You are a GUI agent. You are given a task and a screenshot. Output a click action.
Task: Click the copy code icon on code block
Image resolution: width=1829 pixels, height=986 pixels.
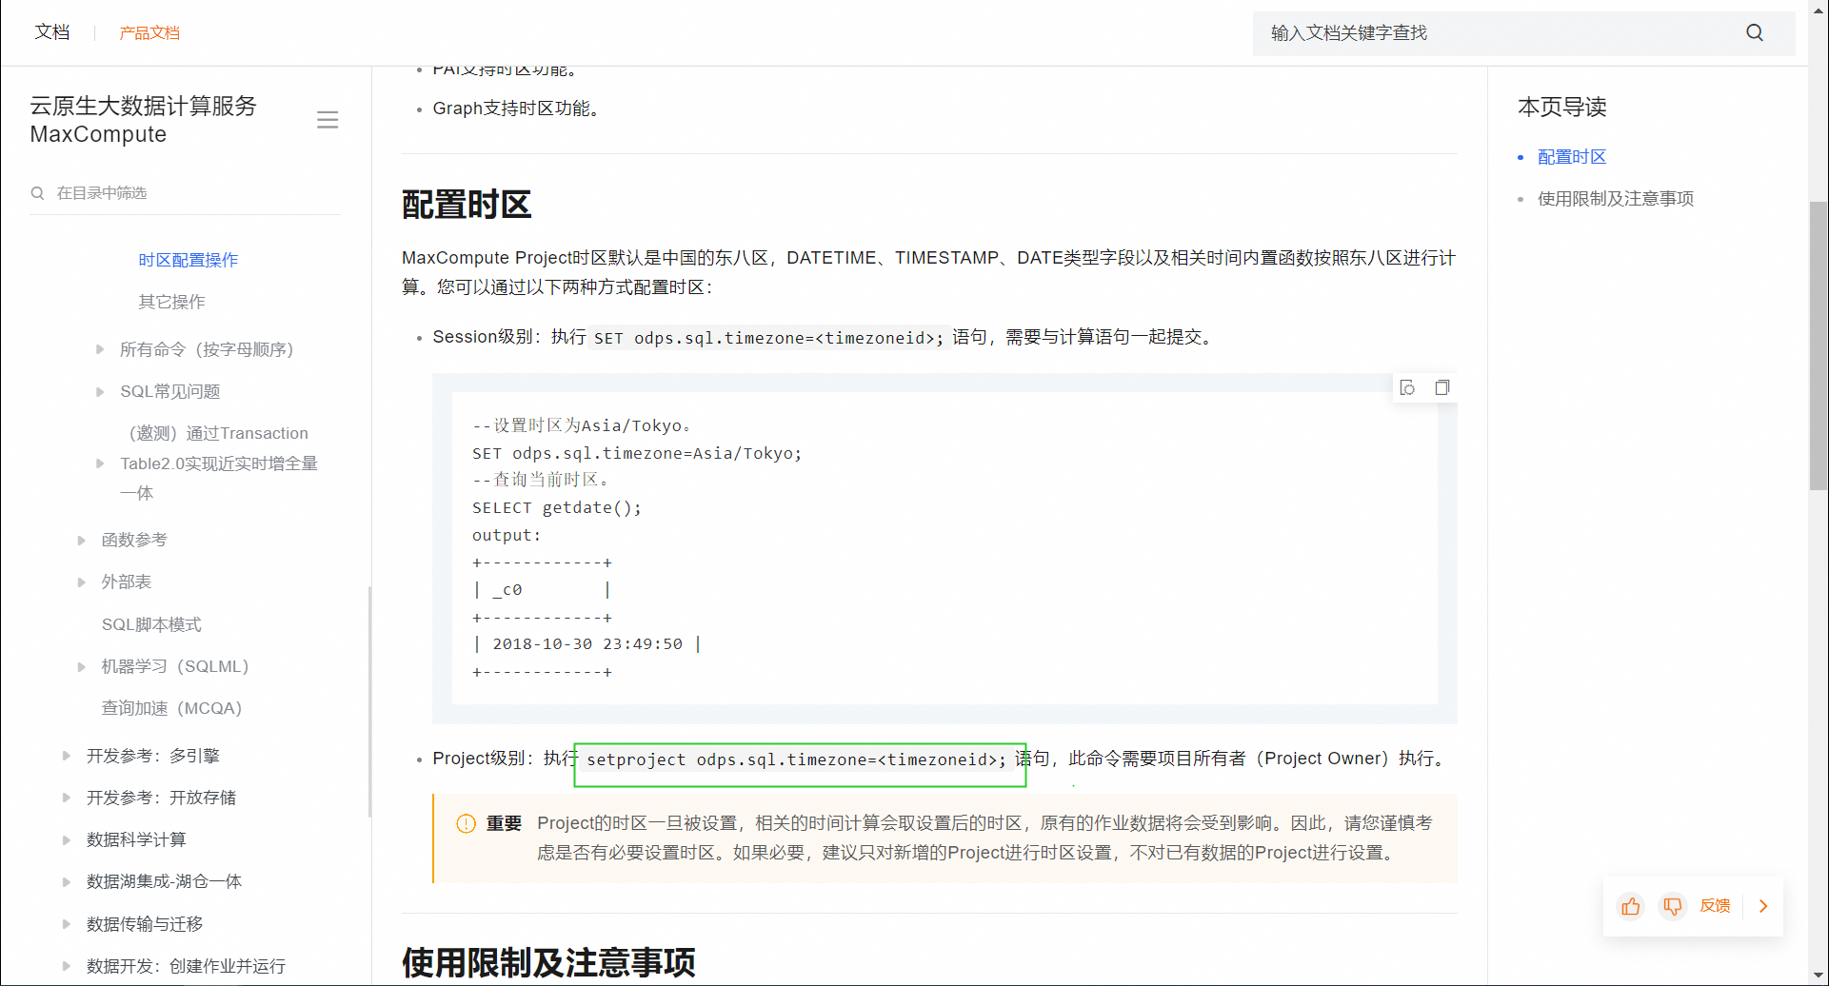click(x=1441, y=387)
